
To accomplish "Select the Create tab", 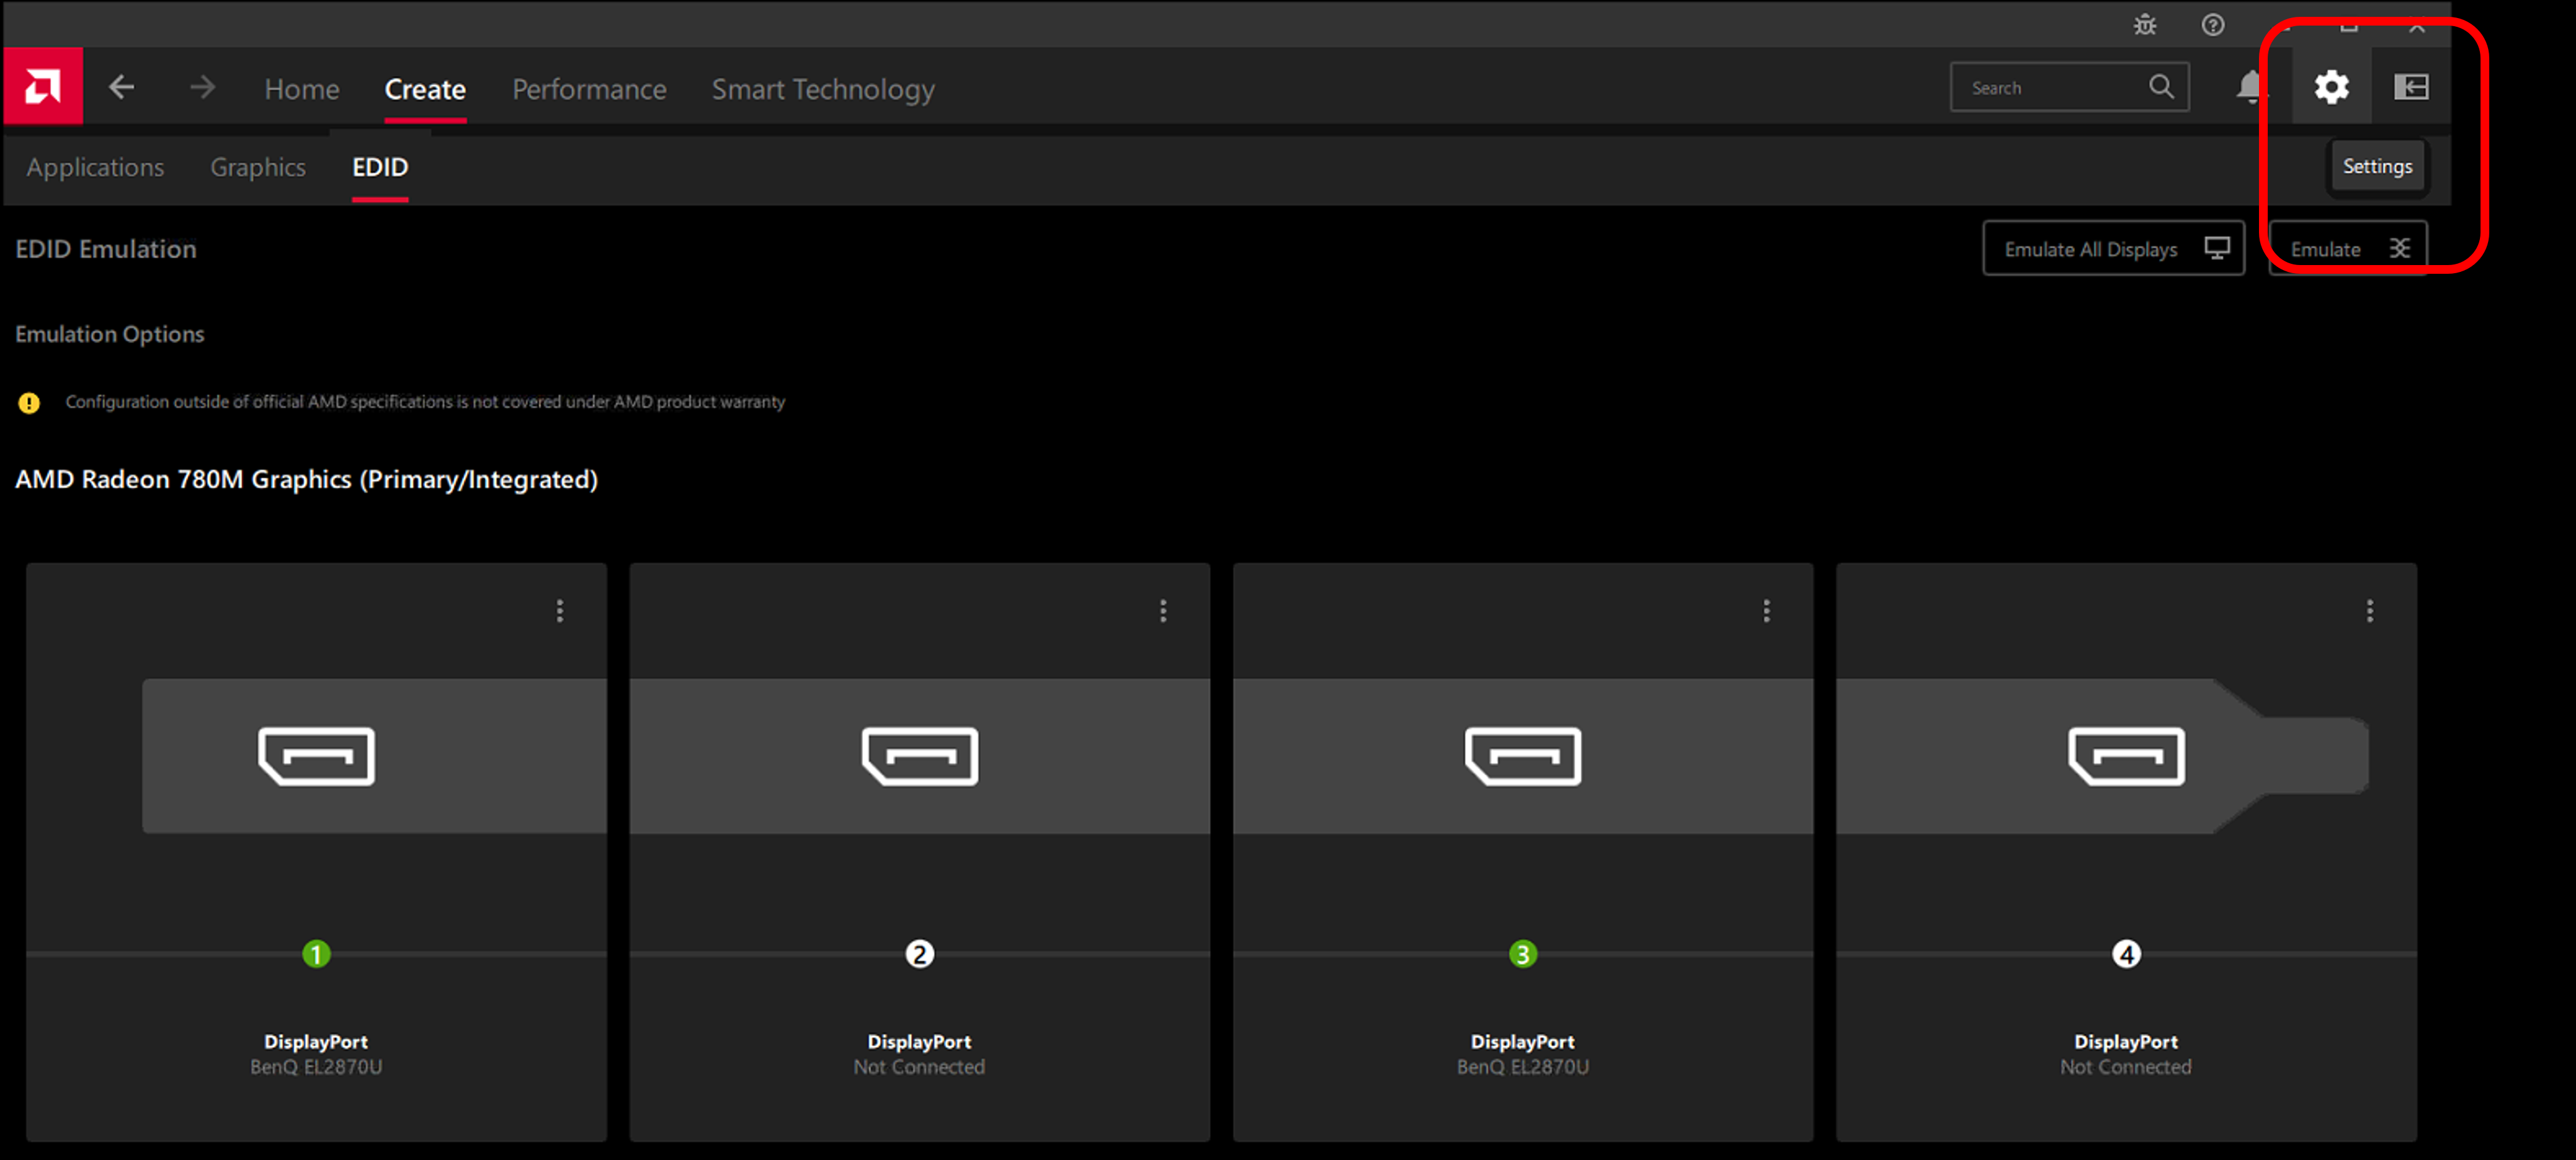I will (425, 89).
